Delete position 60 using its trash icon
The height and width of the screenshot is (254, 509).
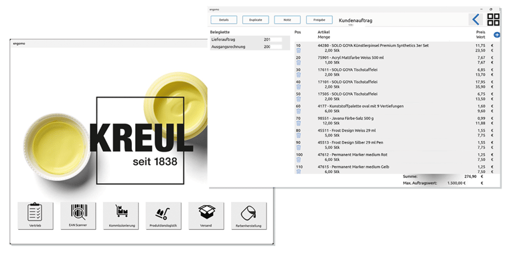tap(299, 111)
